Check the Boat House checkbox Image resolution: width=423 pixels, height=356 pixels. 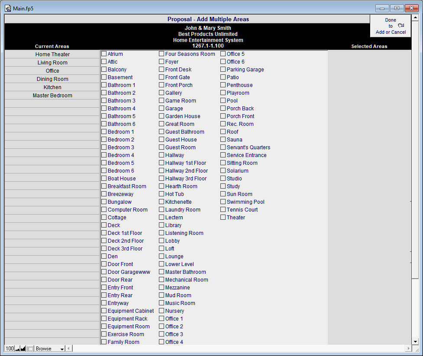[104, 178]
